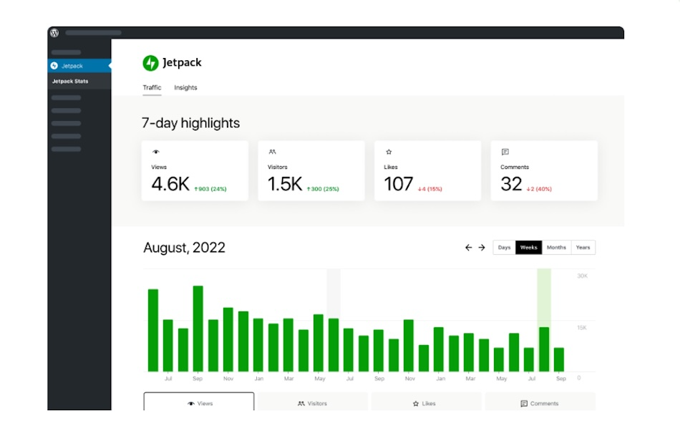This screenshot has width=680, height=436.
Task: Click the 30K axis label
Action: [x=583, y=276]
